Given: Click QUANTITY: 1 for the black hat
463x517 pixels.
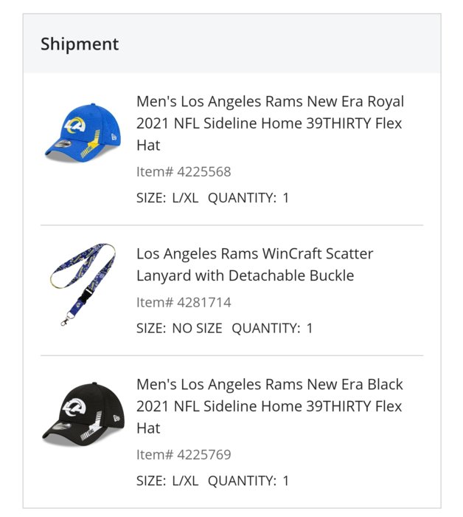Looking at the screenshot, I should pyautogui.click(x=248, y=481).
